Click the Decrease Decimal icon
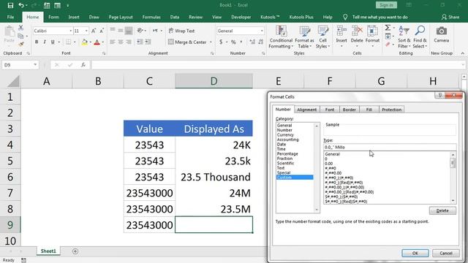 coord(261,42)
